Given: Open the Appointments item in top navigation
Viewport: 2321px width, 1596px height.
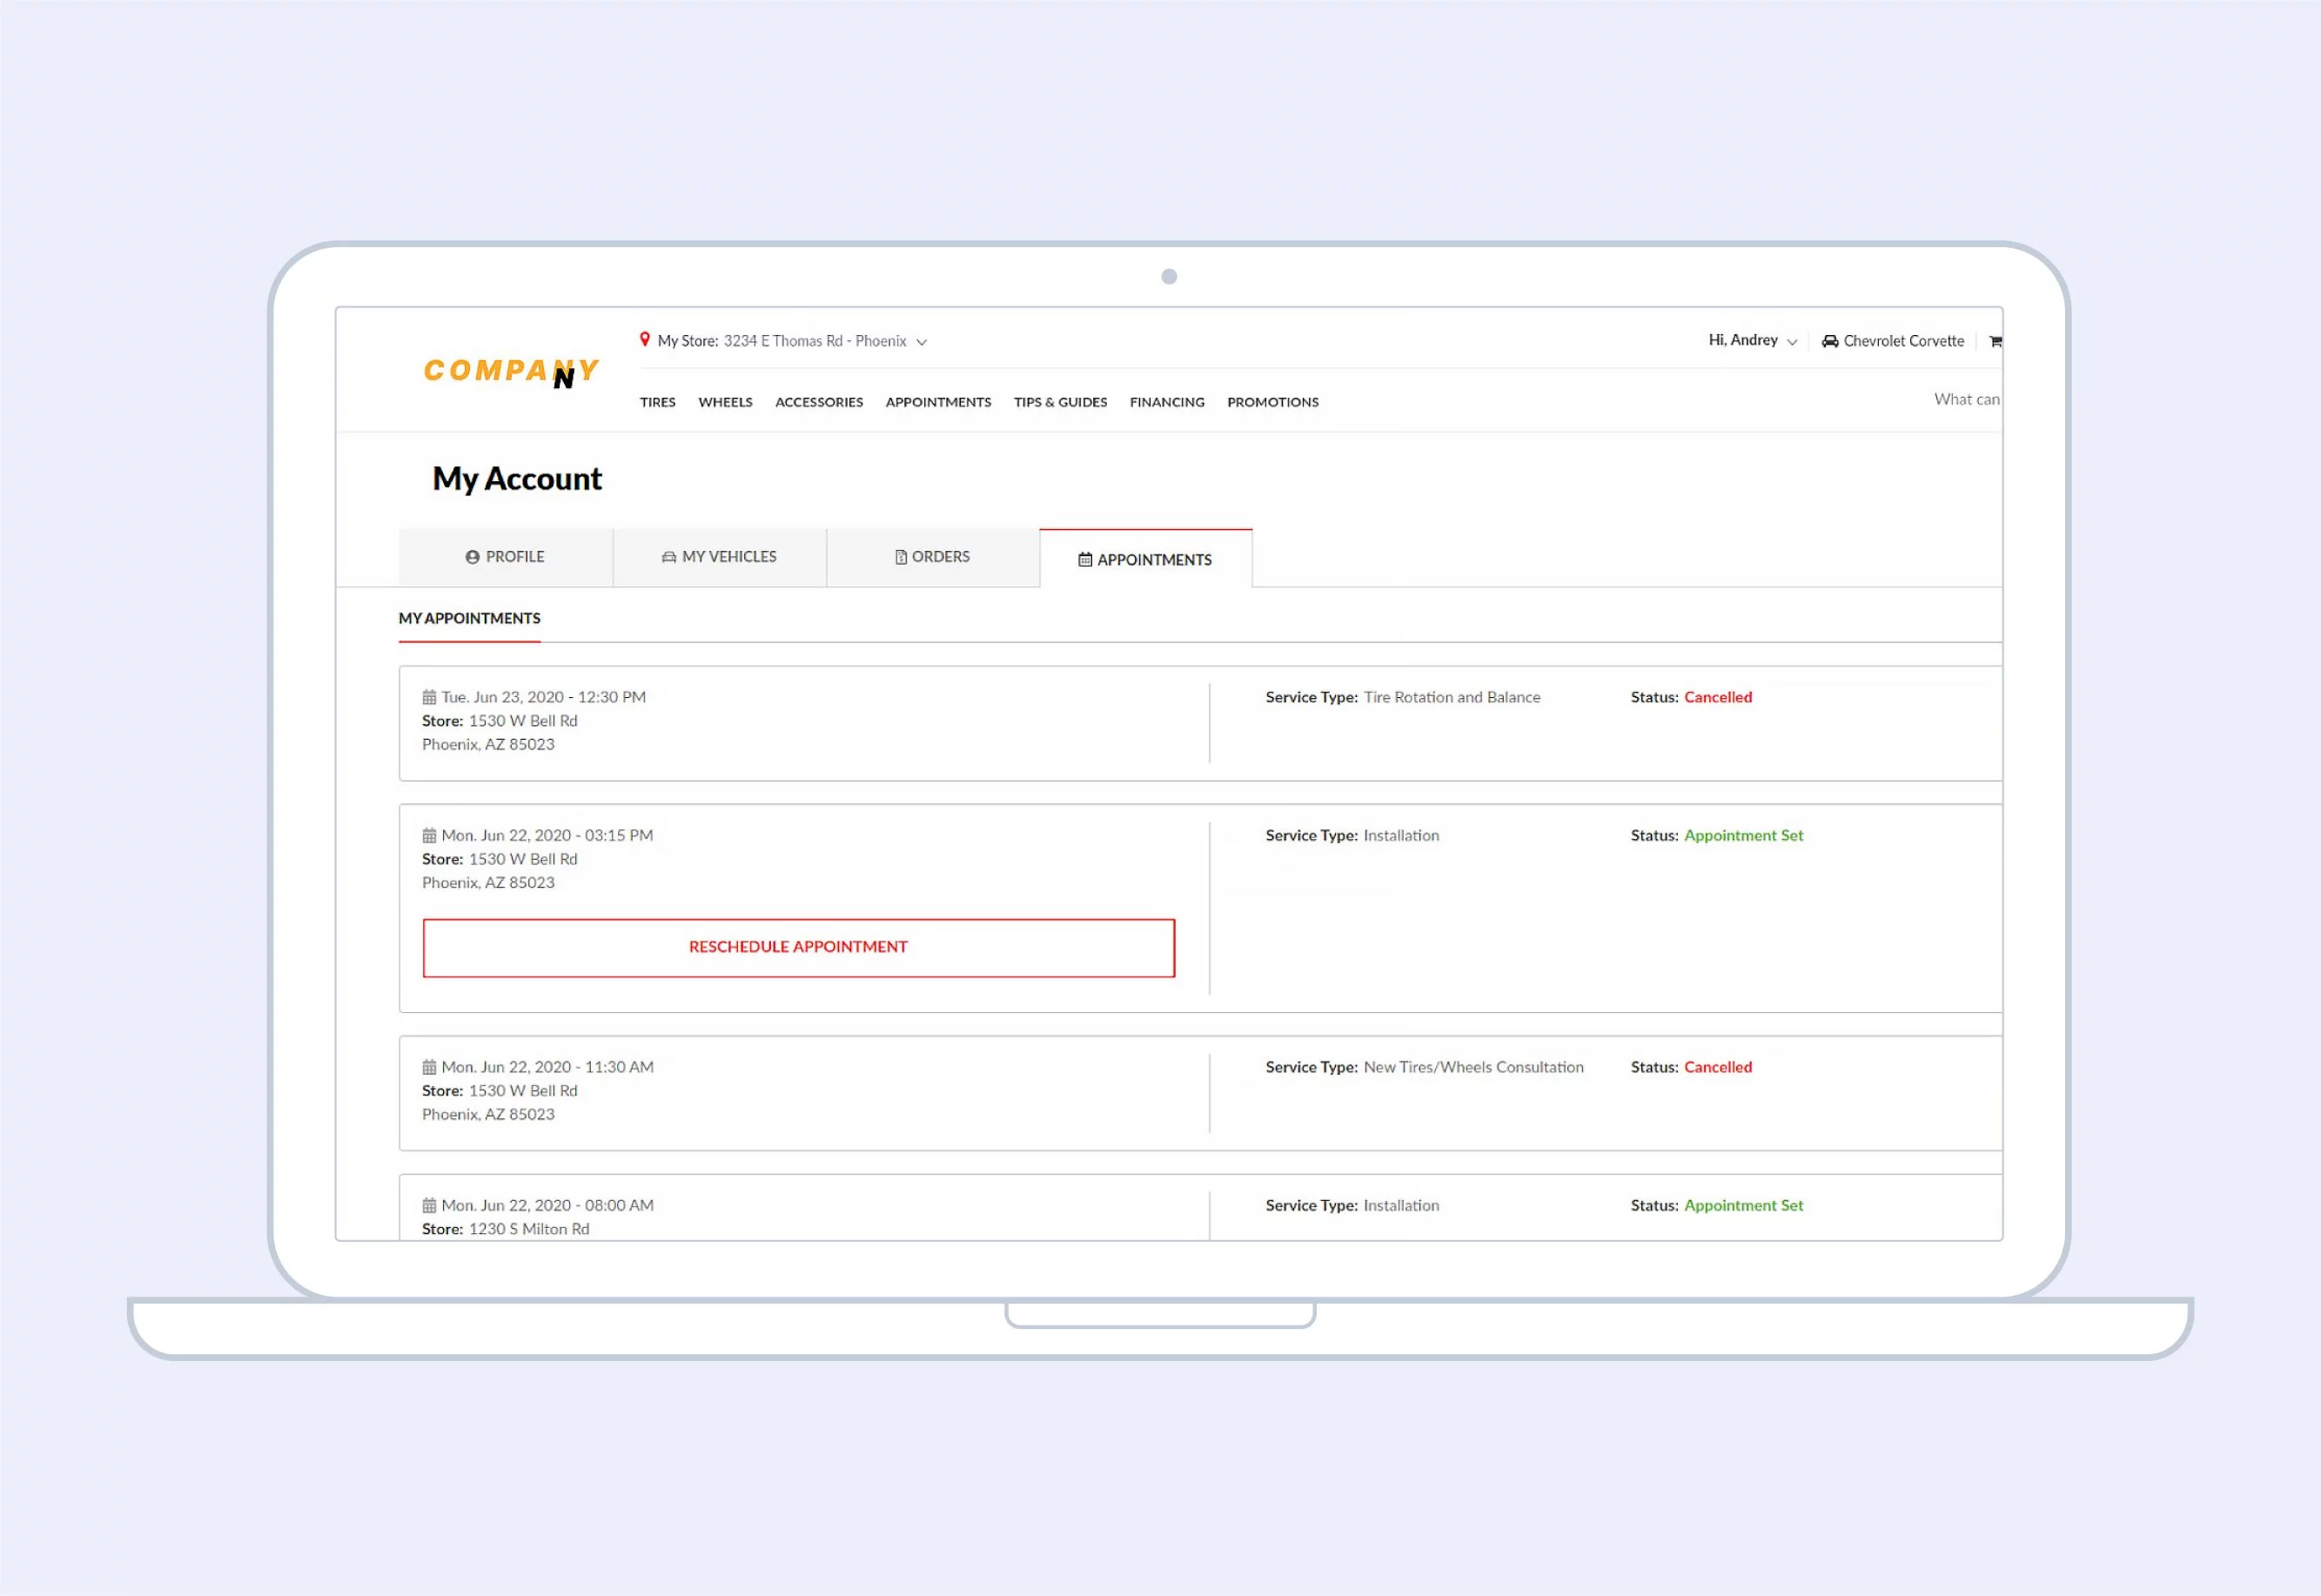Looking at the screenshot, I should pyautogui.click(x=938, y=402).
